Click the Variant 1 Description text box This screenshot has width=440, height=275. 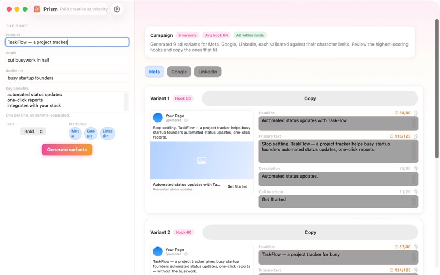(x=338, y=179)
